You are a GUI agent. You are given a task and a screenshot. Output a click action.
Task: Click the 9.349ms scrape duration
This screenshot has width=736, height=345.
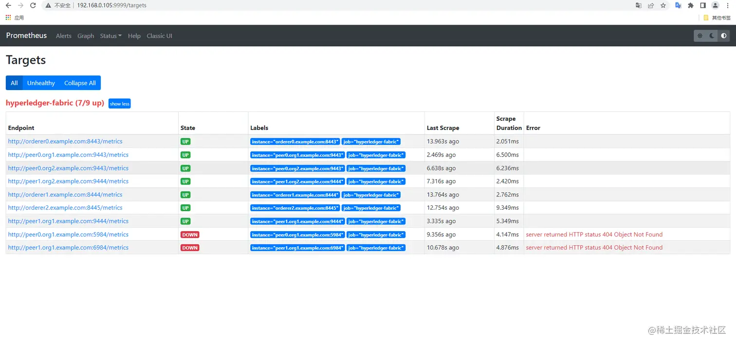[x=508, y=208]
